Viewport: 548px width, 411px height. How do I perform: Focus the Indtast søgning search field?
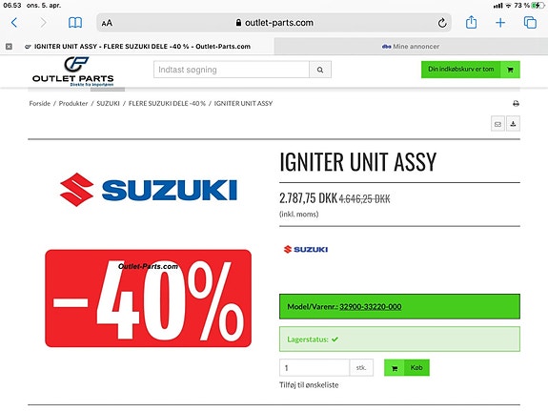click(x=232, y=70)
